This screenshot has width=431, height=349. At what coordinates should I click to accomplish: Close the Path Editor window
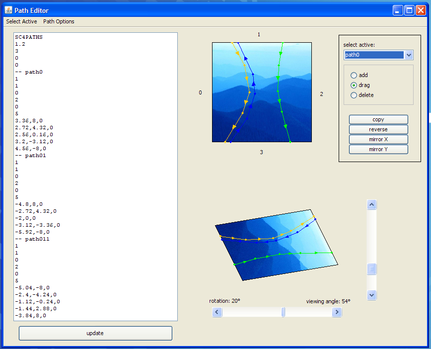pos(421,10)
